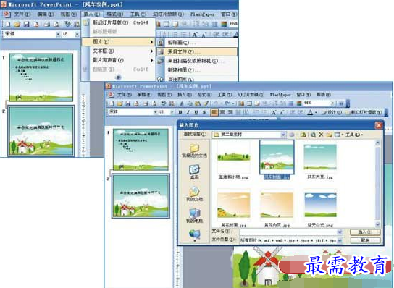The width and height of the screenshot is (394, 288).
Task: Open 幻灯片放映 menu in front window
Action: click(x=251, y=94)
